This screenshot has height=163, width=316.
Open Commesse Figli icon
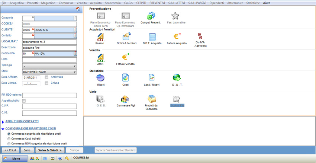point(125,99)
